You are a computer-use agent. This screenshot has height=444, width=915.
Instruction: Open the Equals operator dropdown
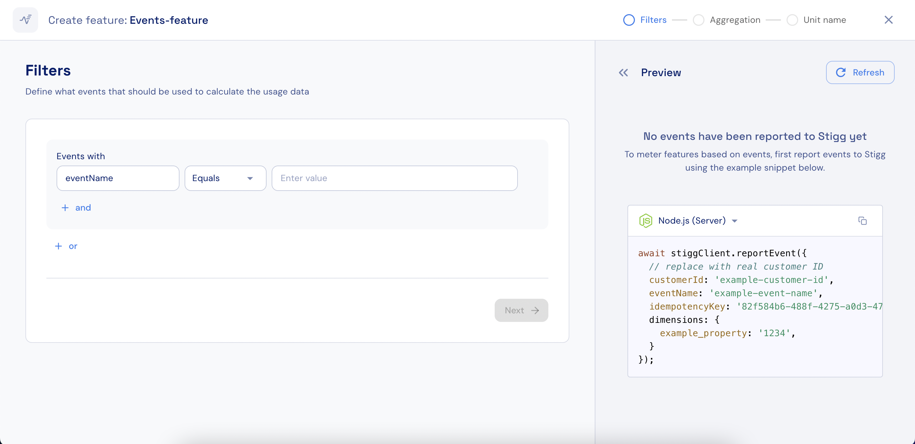coord(225,178)
